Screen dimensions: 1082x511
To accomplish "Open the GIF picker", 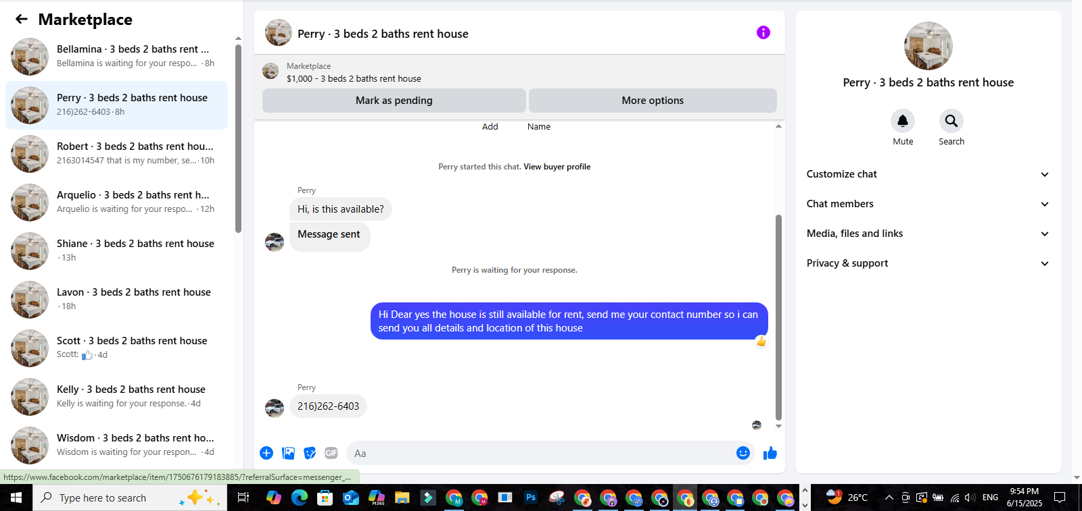I will [331, 453].
